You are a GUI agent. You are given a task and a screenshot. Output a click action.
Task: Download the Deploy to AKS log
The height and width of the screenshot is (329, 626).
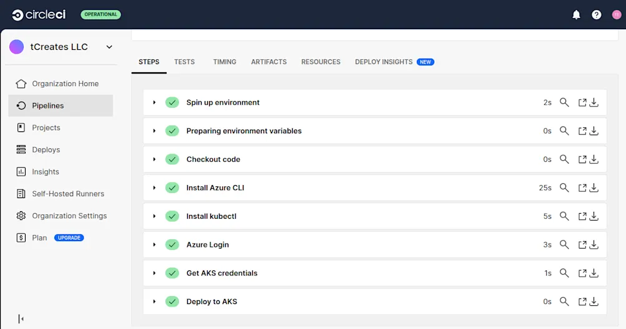point(594,302)
